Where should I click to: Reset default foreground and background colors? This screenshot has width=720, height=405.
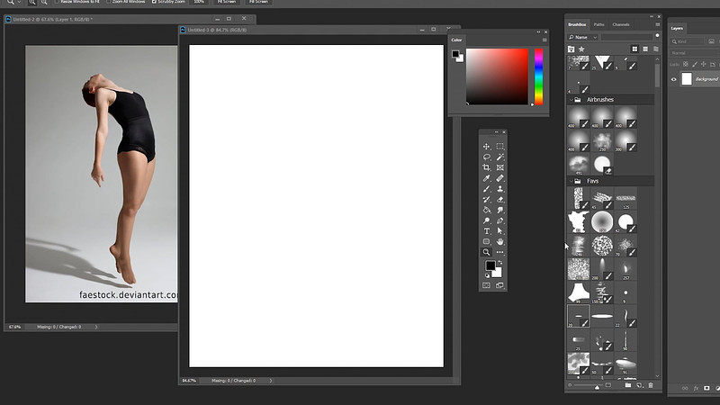point(487,275)
